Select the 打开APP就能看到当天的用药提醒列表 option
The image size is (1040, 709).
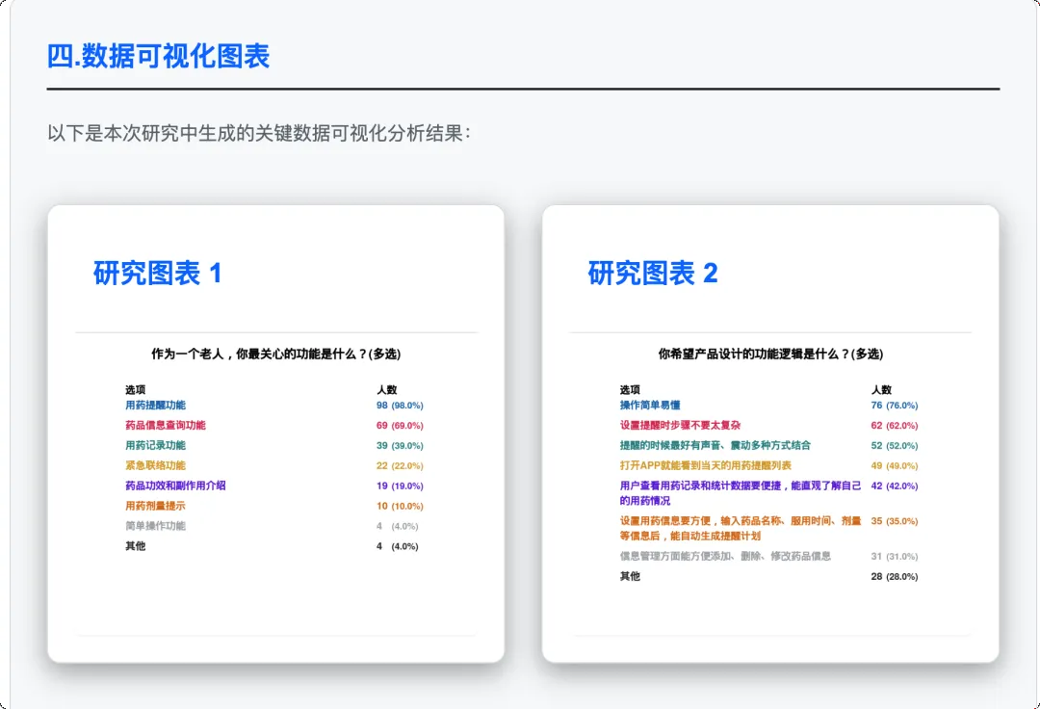(x=705, y=466)
